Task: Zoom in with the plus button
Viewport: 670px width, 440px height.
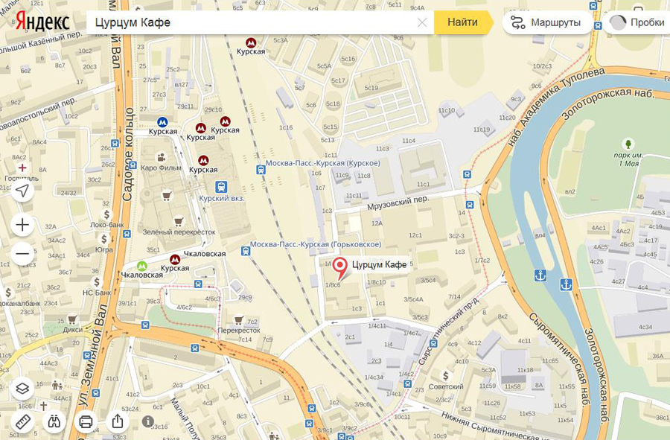Action: click(22, 225)
